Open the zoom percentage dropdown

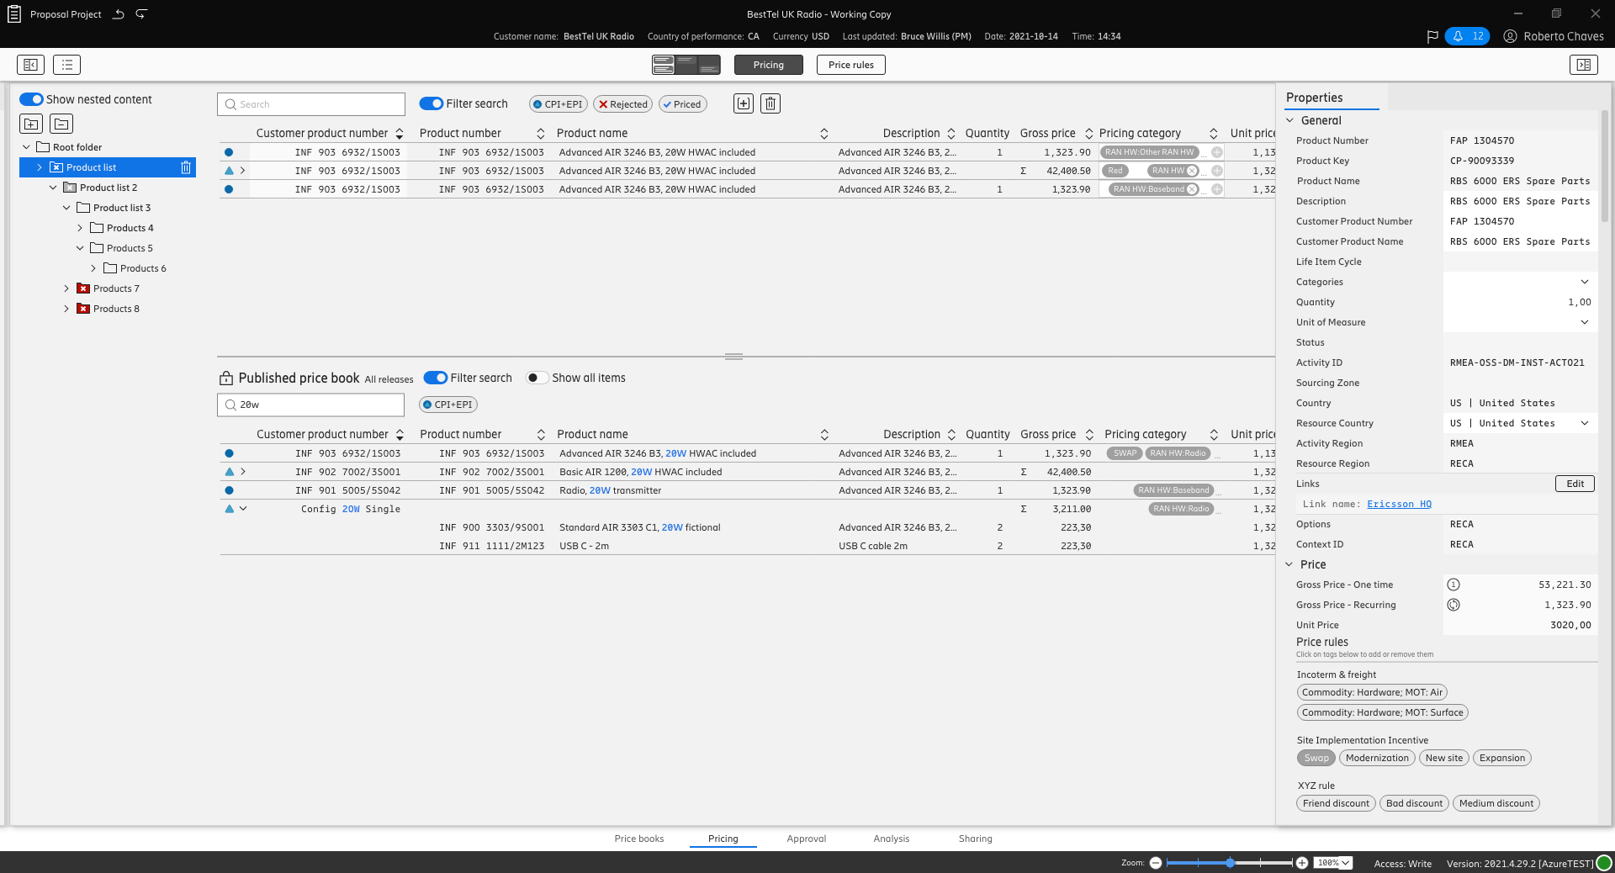pos(1334,863)
